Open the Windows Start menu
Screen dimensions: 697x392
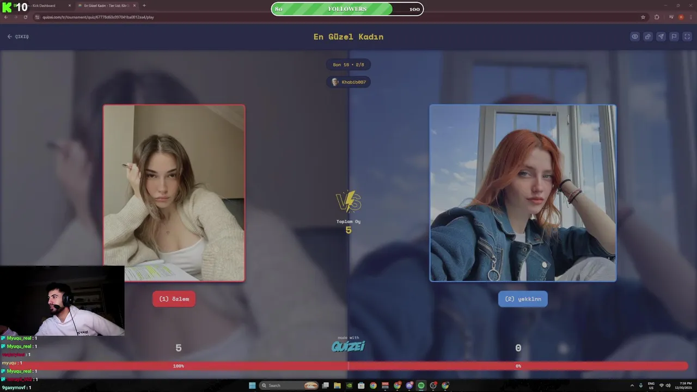coord(252,385)
